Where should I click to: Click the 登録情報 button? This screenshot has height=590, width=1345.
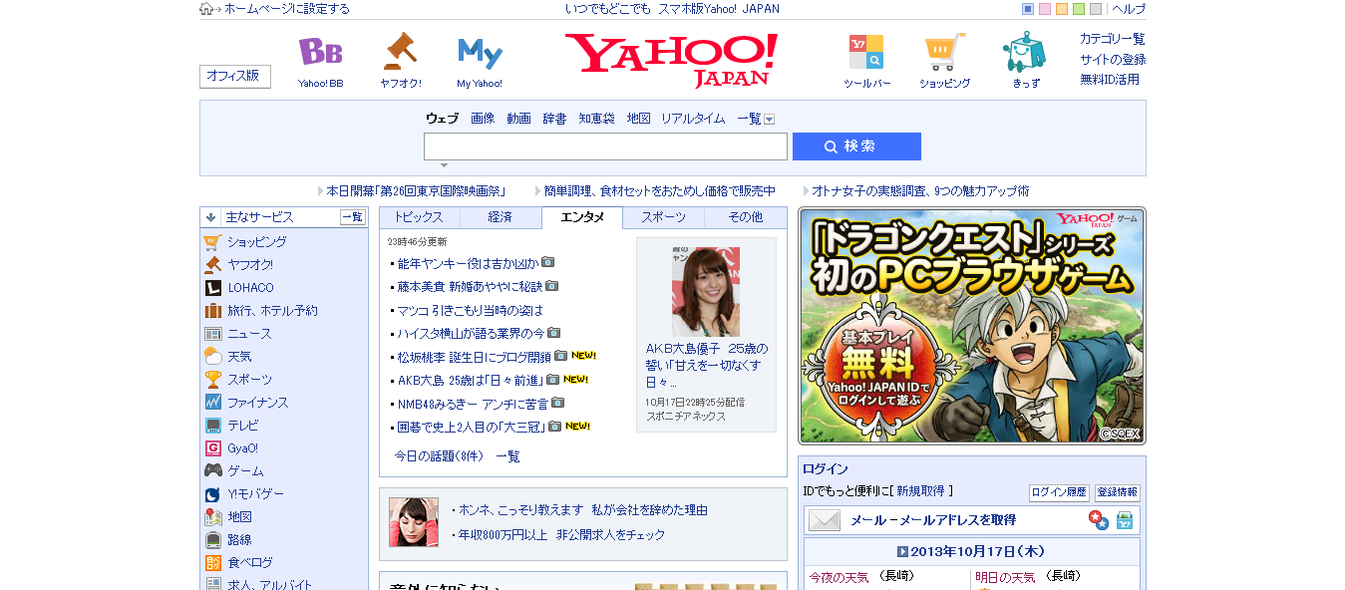[1117, 492]
